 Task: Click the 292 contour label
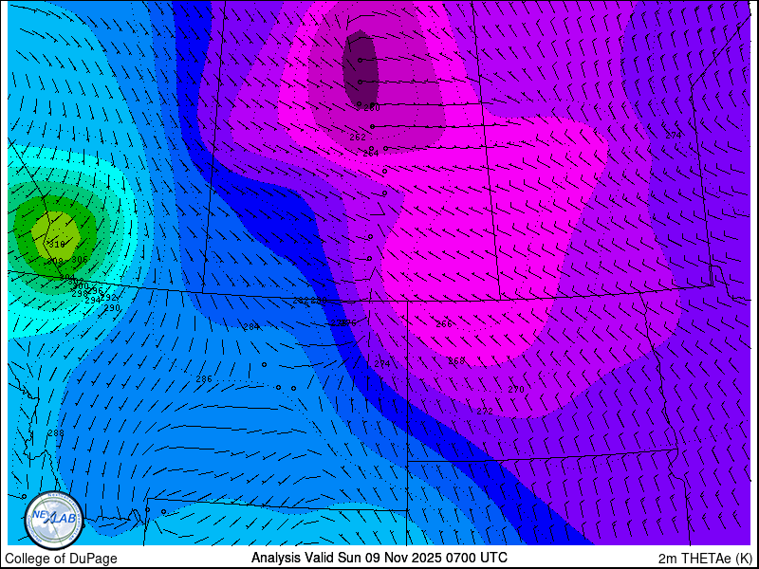[108, 298]
